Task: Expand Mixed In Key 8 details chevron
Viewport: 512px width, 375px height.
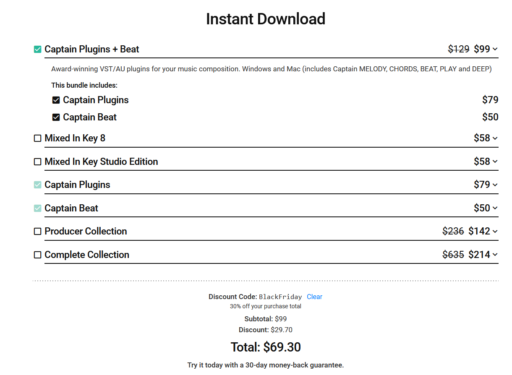Action: coord(495,138)
